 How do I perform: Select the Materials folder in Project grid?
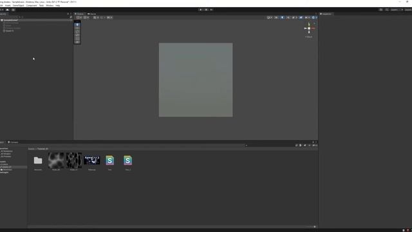pos(38,160)
